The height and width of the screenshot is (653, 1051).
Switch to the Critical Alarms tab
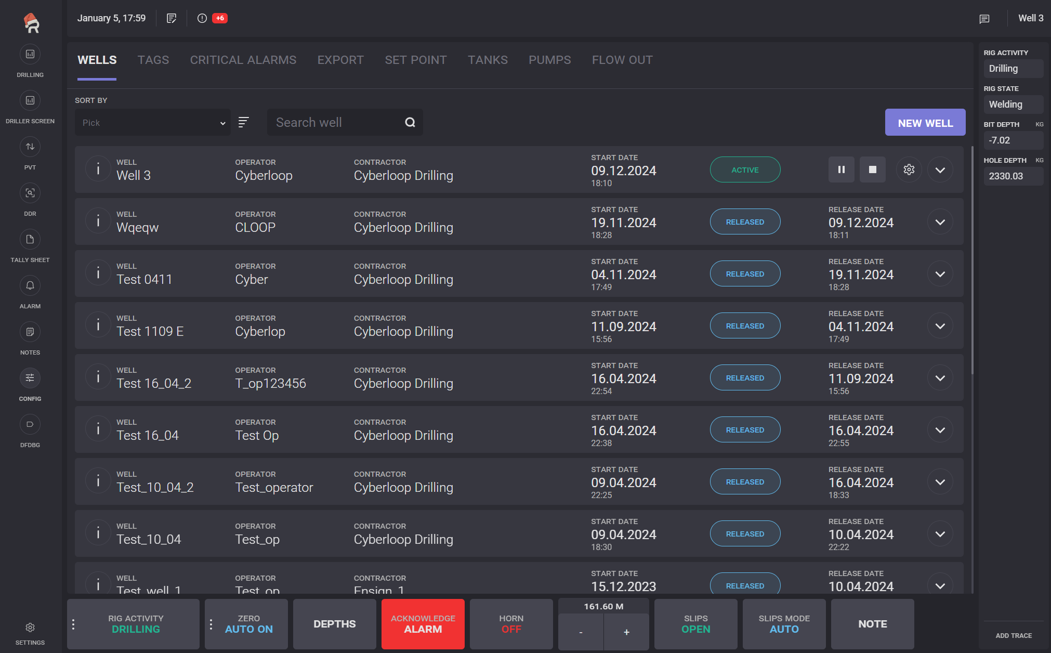click(x=243, y=60)
